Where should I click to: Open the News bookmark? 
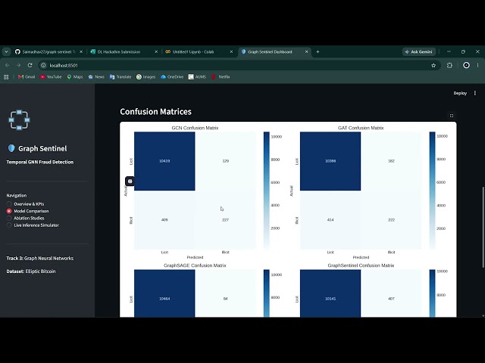pyautogui.click(x=96, y=77)
